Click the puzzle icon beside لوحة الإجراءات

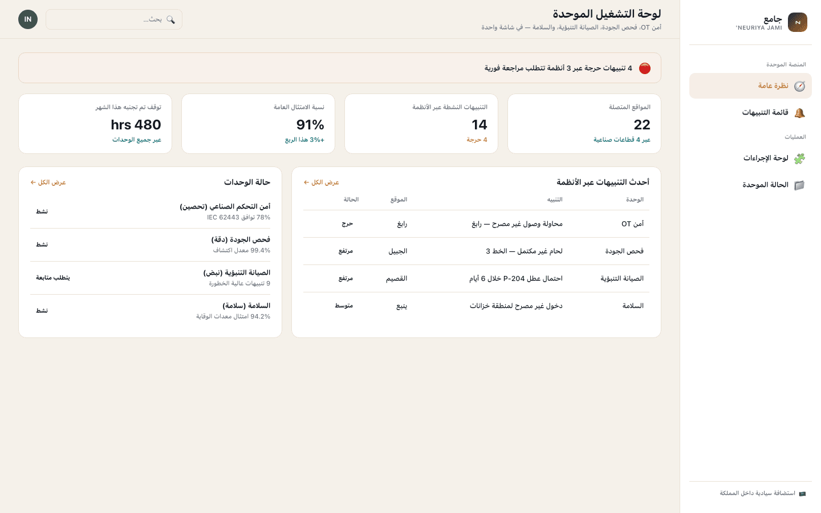click(x=800, y=158)
